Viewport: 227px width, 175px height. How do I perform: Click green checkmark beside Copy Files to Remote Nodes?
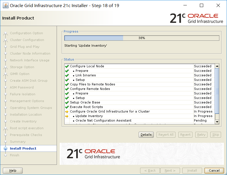(67, 85)
